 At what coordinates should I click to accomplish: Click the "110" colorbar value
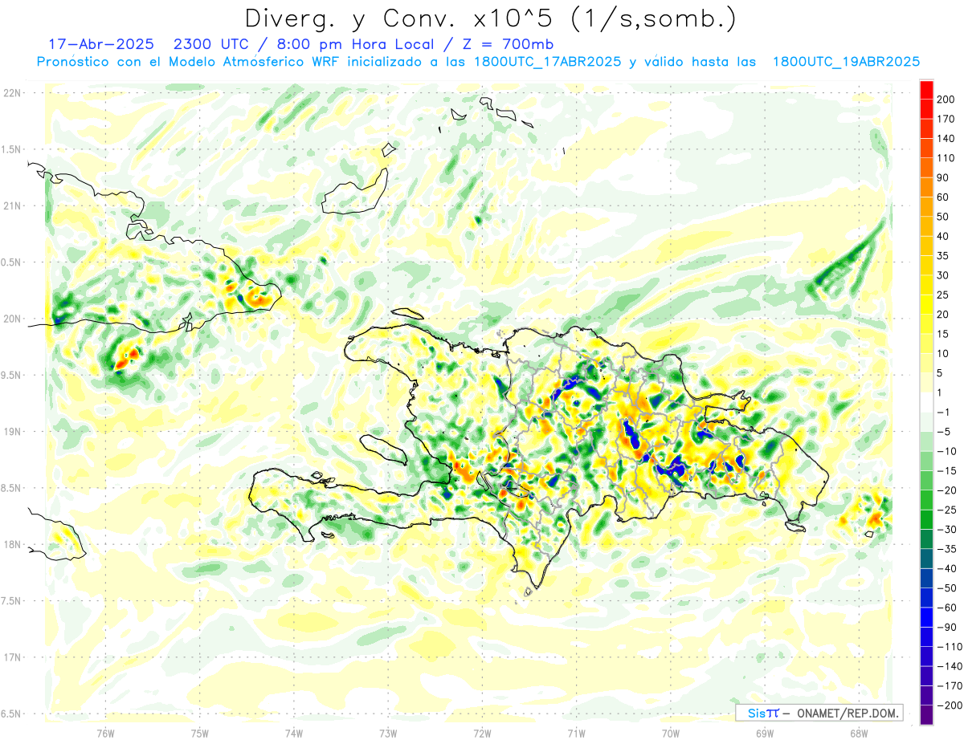tap(947, 158)
